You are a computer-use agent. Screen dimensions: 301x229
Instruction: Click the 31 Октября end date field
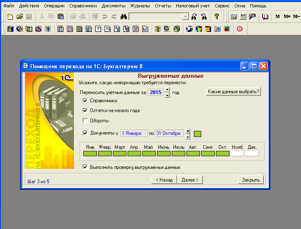pyautogui.click(x=169, y=133)
